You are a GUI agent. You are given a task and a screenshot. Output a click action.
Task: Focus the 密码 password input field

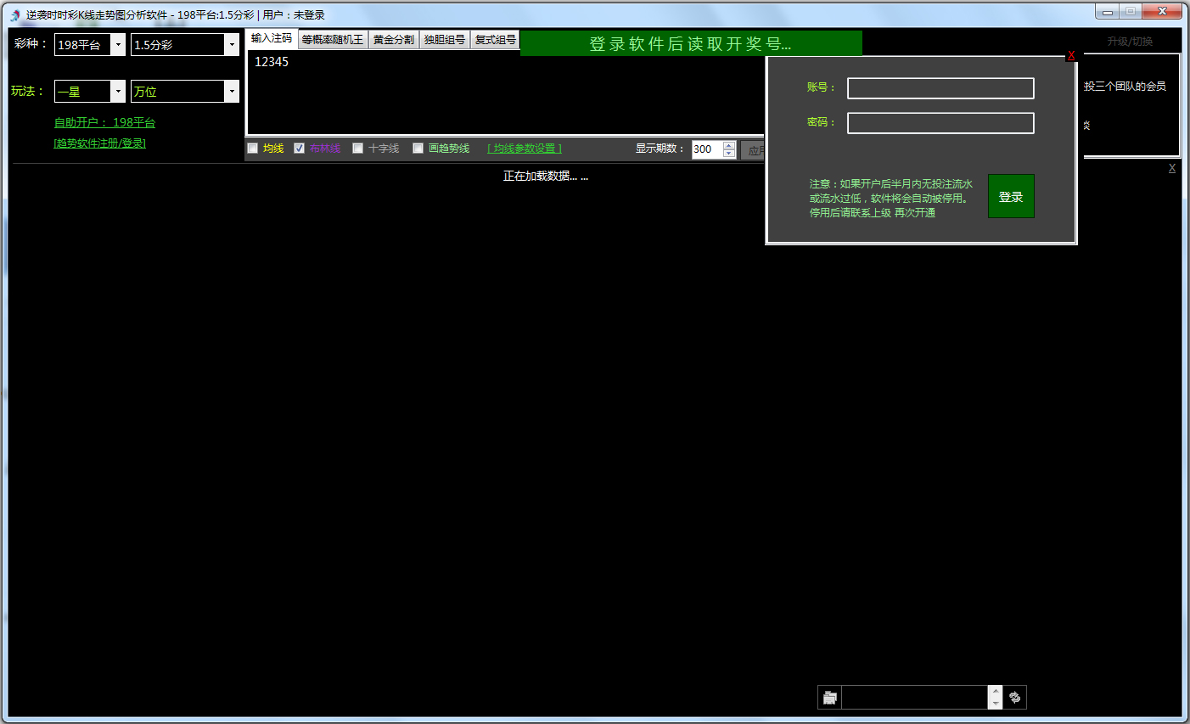940,123
